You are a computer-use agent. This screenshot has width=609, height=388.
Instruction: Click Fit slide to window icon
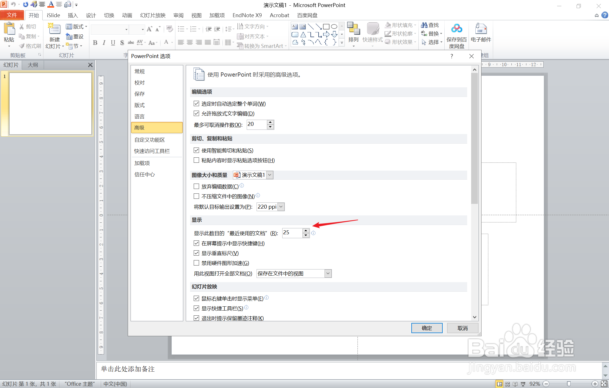pos(604,384)
